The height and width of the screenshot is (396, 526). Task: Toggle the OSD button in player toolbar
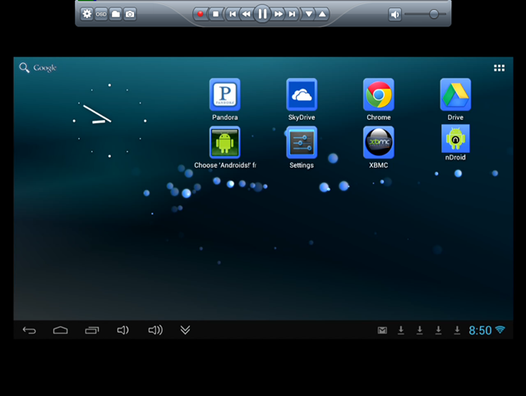pos(101,14)
